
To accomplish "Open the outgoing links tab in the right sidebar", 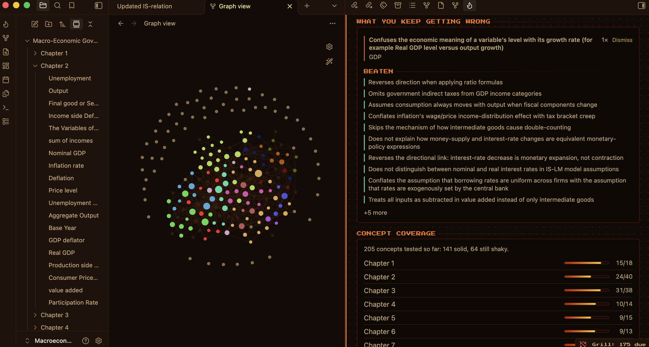I will [369, 5].
